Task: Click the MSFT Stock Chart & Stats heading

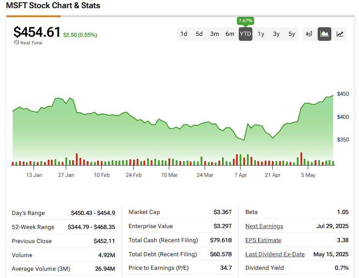Action: pyautogui.click(x=53, y=5)
